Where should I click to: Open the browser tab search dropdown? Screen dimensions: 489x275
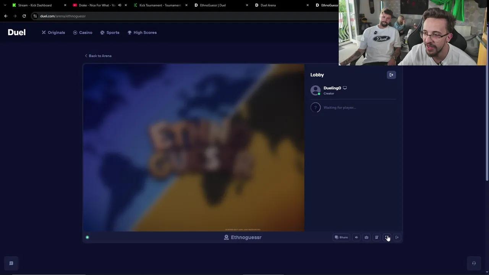(x=5, y=5)
